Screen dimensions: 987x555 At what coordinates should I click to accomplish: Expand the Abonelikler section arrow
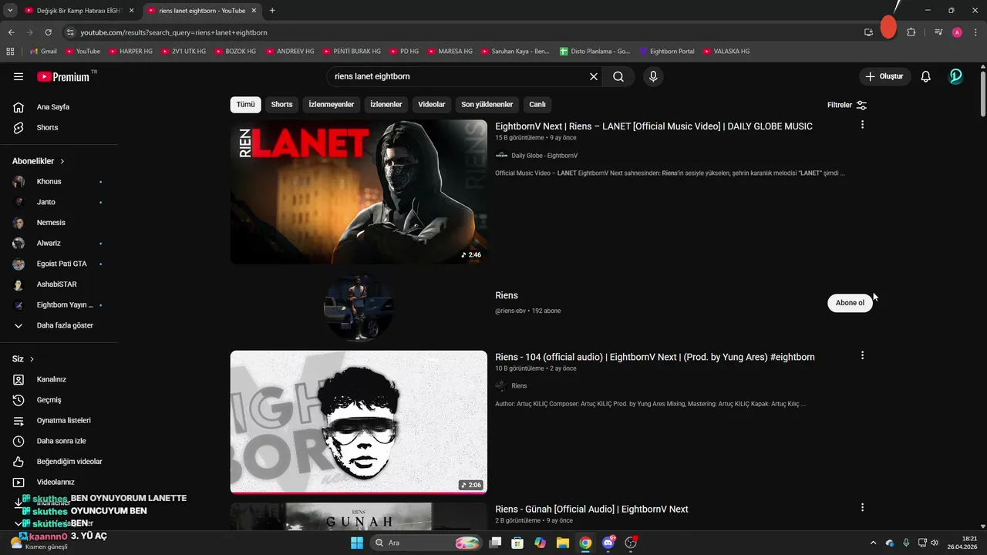click(62, 161)
